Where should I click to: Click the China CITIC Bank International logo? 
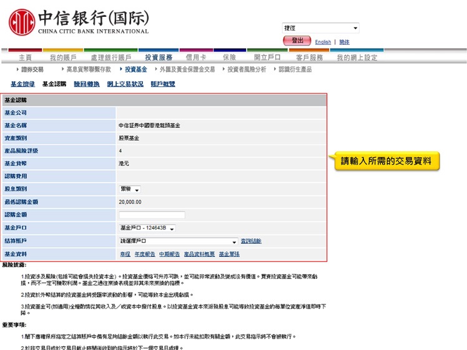[x=79, y=22]
